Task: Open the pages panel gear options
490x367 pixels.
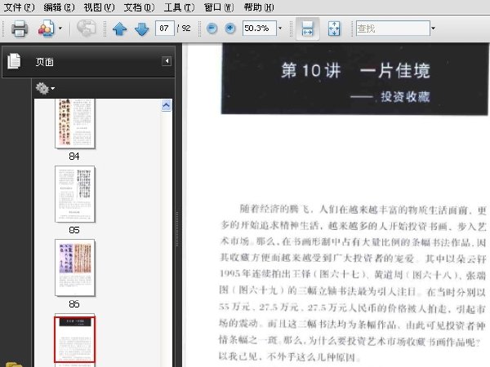Action: point(45,89)
